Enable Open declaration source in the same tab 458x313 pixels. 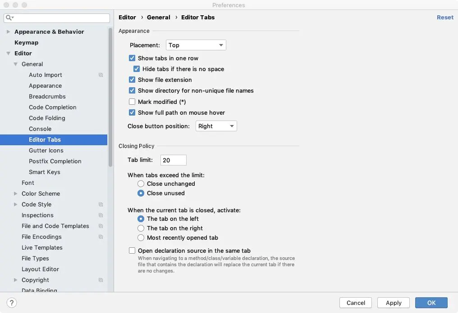[x=132, y=250]
